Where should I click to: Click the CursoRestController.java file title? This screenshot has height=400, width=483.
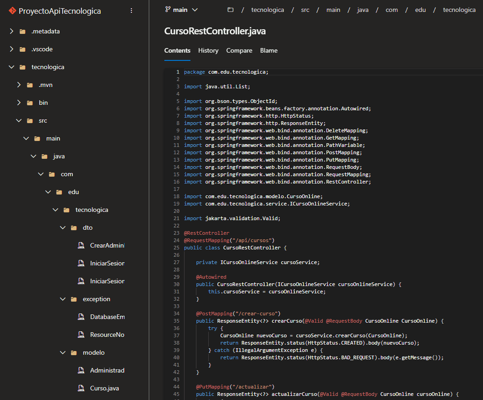tap(215, 31)
